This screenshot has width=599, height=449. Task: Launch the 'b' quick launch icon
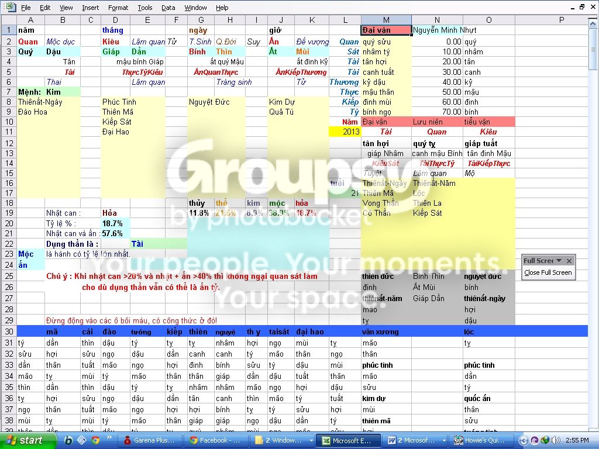69,440
